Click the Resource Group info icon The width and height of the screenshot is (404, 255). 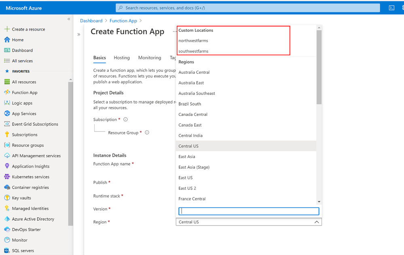pos(147,132)
